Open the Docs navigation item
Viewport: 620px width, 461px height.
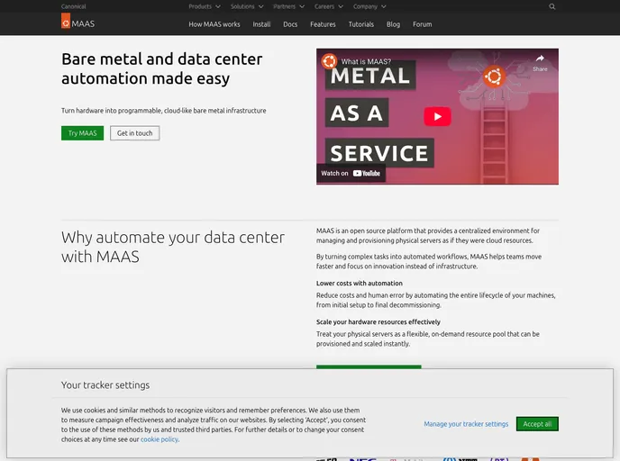[x=290, y=24]
